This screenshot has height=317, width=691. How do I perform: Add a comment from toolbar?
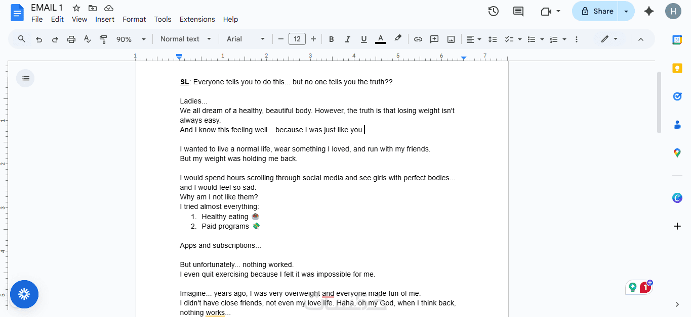[x=434, y=39]
